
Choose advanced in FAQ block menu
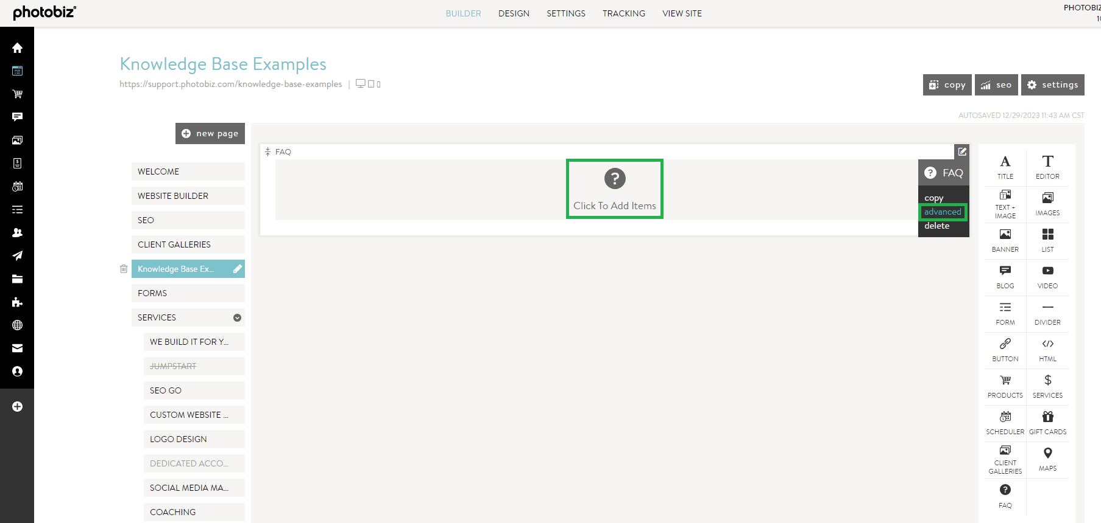[943, 212]
